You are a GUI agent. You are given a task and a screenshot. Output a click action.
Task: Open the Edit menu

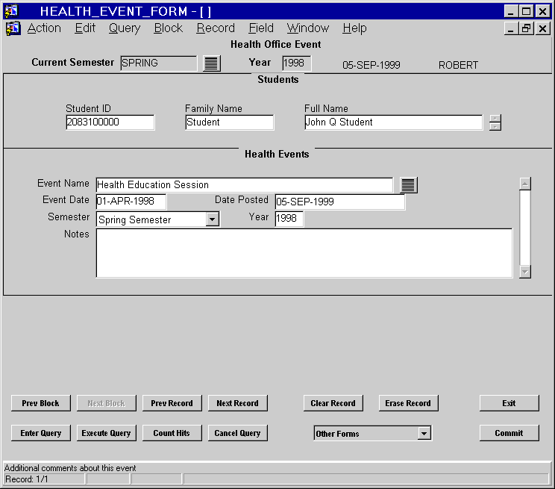tap(85, 28)
